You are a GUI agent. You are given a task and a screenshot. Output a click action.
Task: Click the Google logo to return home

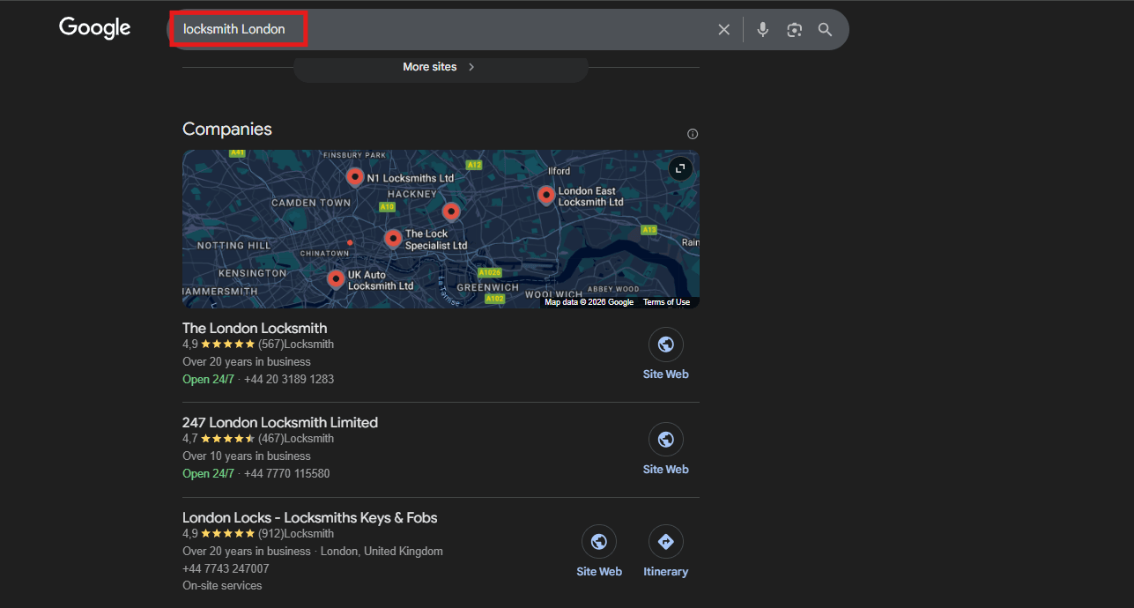pyautogui.click(x=94, y=27)
